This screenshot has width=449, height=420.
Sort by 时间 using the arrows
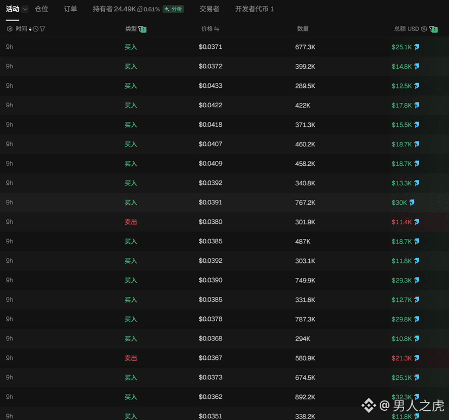(30, 29)
